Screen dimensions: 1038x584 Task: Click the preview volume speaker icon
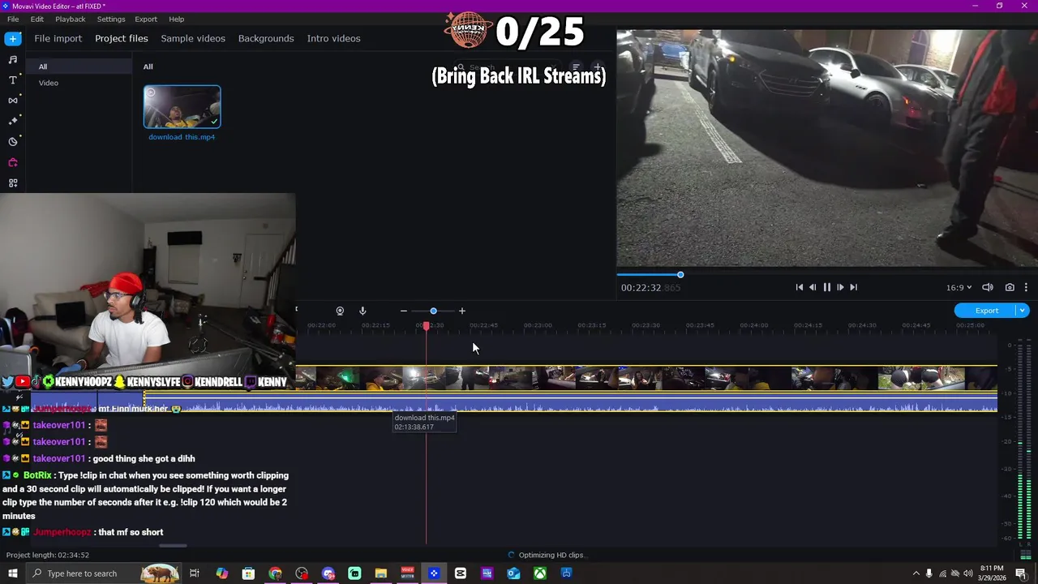point(988,287)
